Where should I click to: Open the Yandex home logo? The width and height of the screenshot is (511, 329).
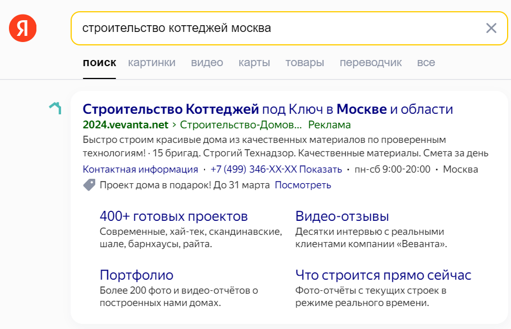tap(23, 28)
